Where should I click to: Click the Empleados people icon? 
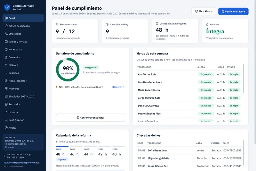coord(6,34)
